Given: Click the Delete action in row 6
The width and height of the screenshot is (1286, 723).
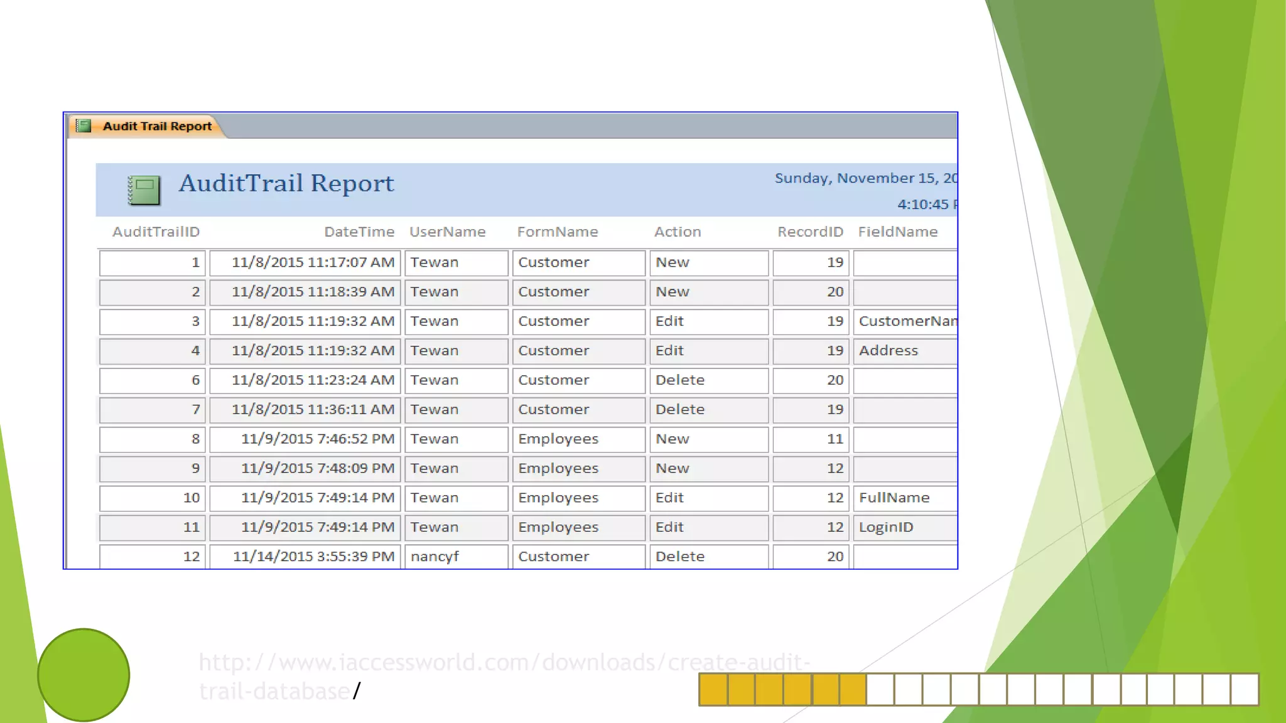Looking at the screenshot, I should click(708, 380).
